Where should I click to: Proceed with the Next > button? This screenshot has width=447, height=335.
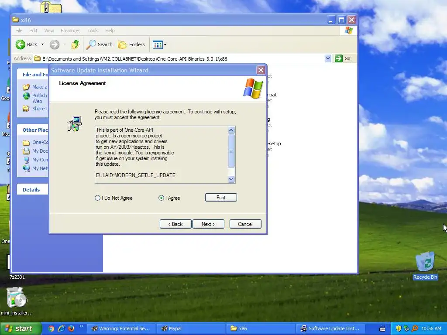(208, 224)
